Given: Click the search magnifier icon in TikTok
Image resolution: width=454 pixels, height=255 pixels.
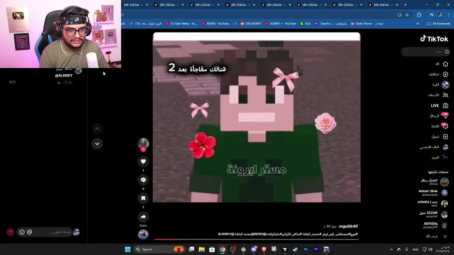Looking at the screenshot, I should click(447, 52).
